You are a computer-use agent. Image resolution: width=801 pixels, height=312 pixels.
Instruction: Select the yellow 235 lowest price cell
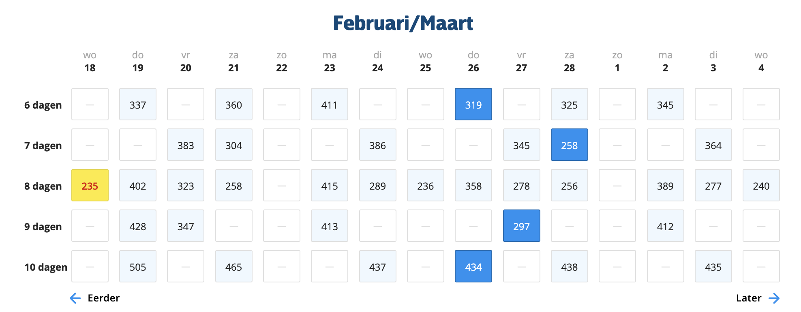pos(90,186)
